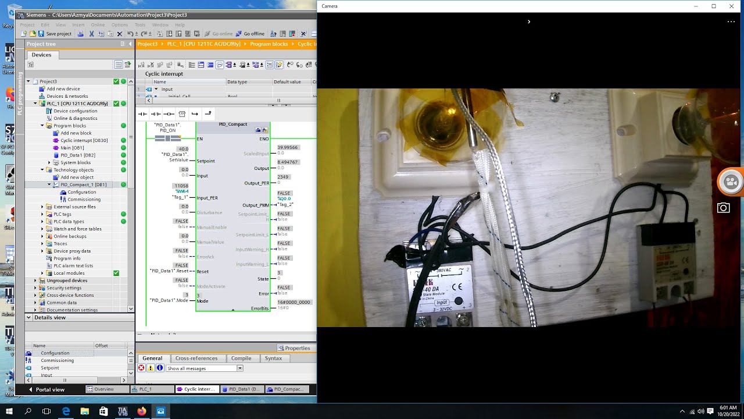Screen dimensions: 744x419
Task: Switch Camera app to video mode
Action: coord(730,182)
